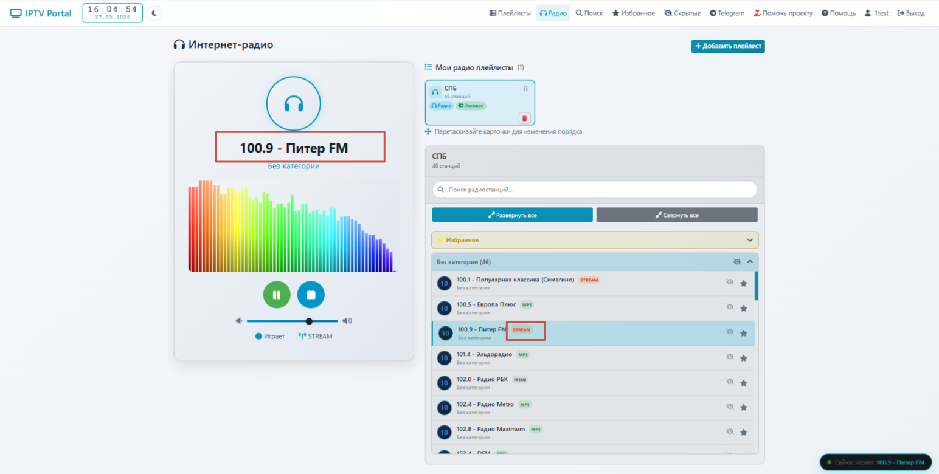
Task: Open the Плейлисты menu item
Action: click(x=510, y=13)
